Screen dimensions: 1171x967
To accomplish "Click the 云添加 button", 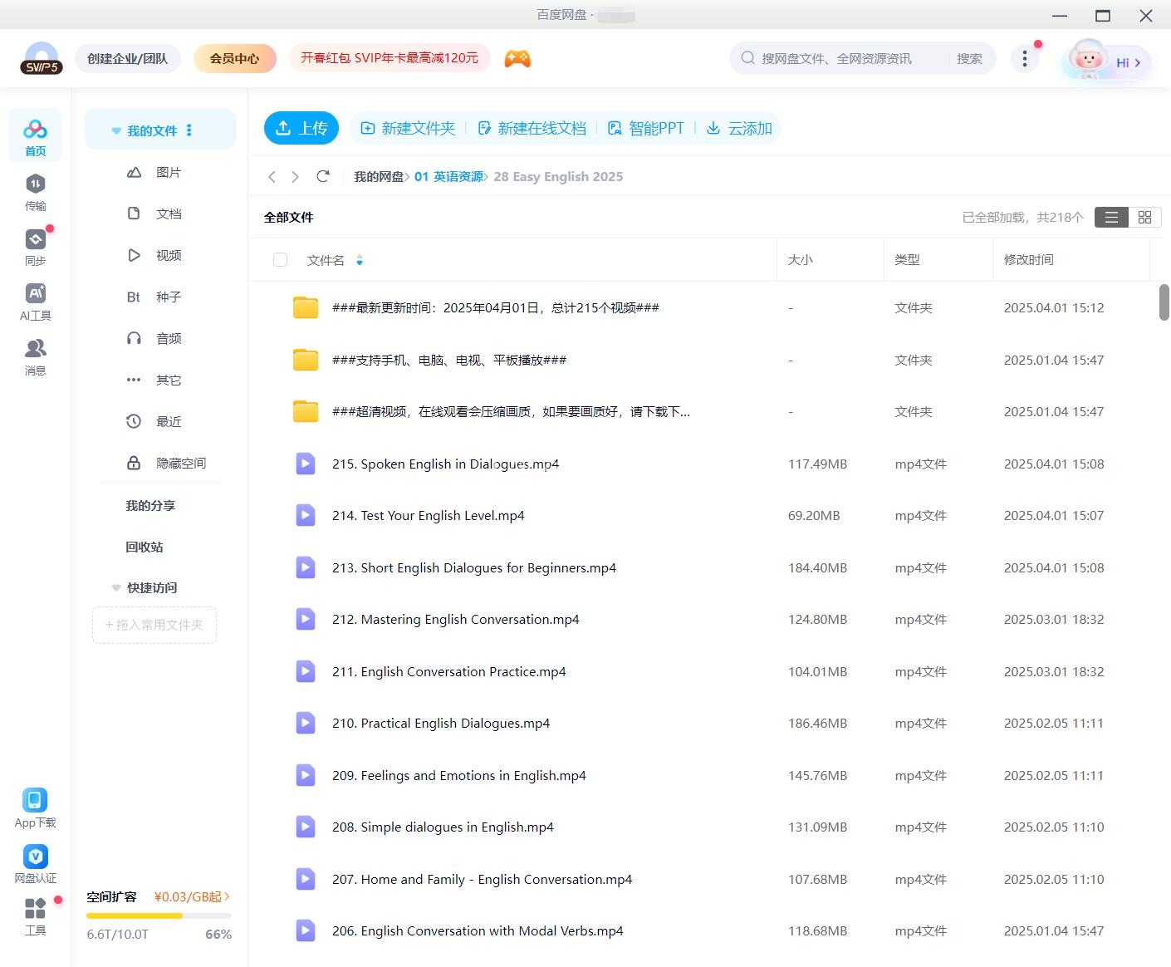I will [739, 128].
